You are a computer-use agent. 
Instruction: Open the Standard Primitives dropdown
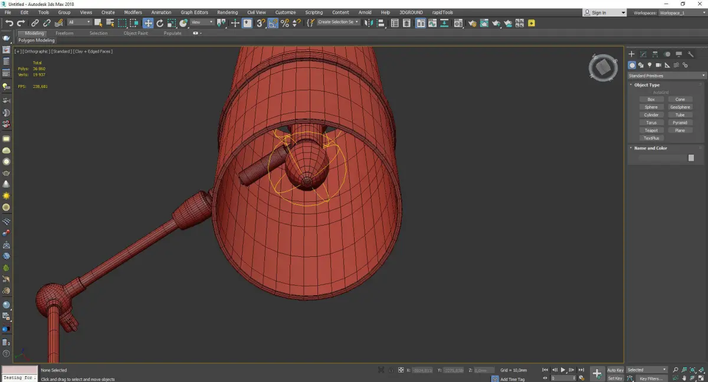667,76
